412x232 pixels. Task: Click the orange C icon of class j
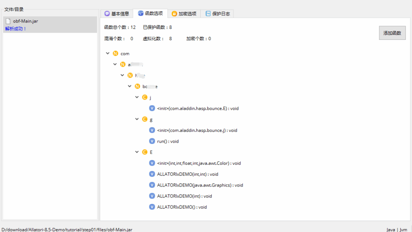click(145, 97)
